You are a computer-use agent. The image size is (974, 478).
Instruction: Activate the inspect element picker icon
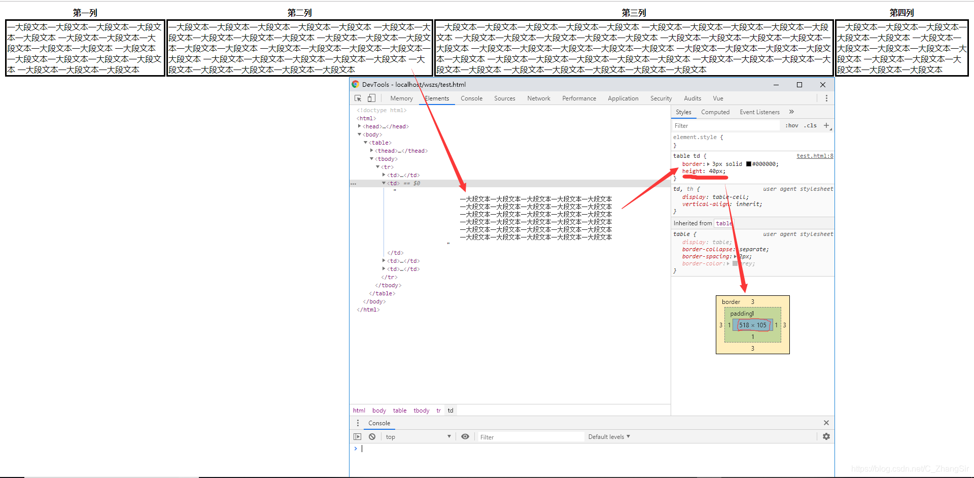pos(358,98)
